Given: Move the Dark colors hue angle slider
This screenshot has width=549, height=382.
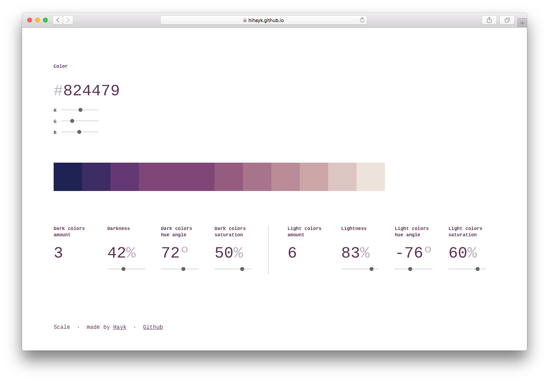Looking at the screenshot, I should [x=180, y=269].
